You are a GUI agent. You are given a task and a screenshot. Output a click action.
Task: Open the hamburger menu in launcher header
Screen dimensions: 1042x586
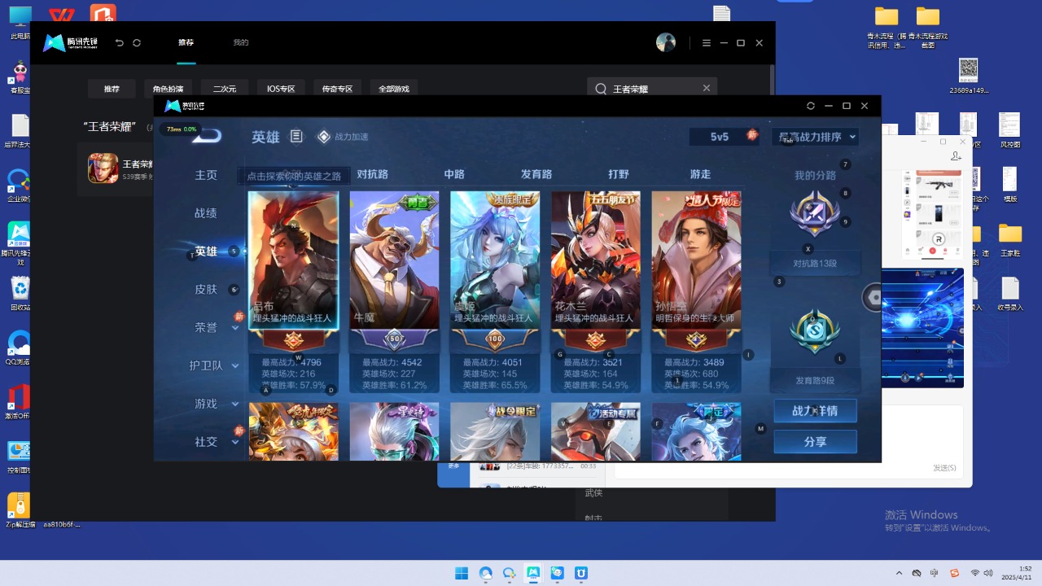[706, 43]
